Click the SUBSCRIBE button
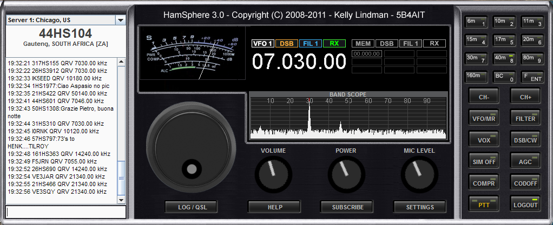This screenshot has height=225, width=553. tap(347, 207)
